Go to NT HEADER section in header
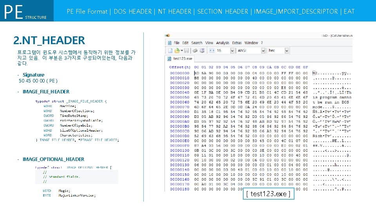Image resolution: width=376 pixels, height=211 pixels. click(x=175, y=11)
